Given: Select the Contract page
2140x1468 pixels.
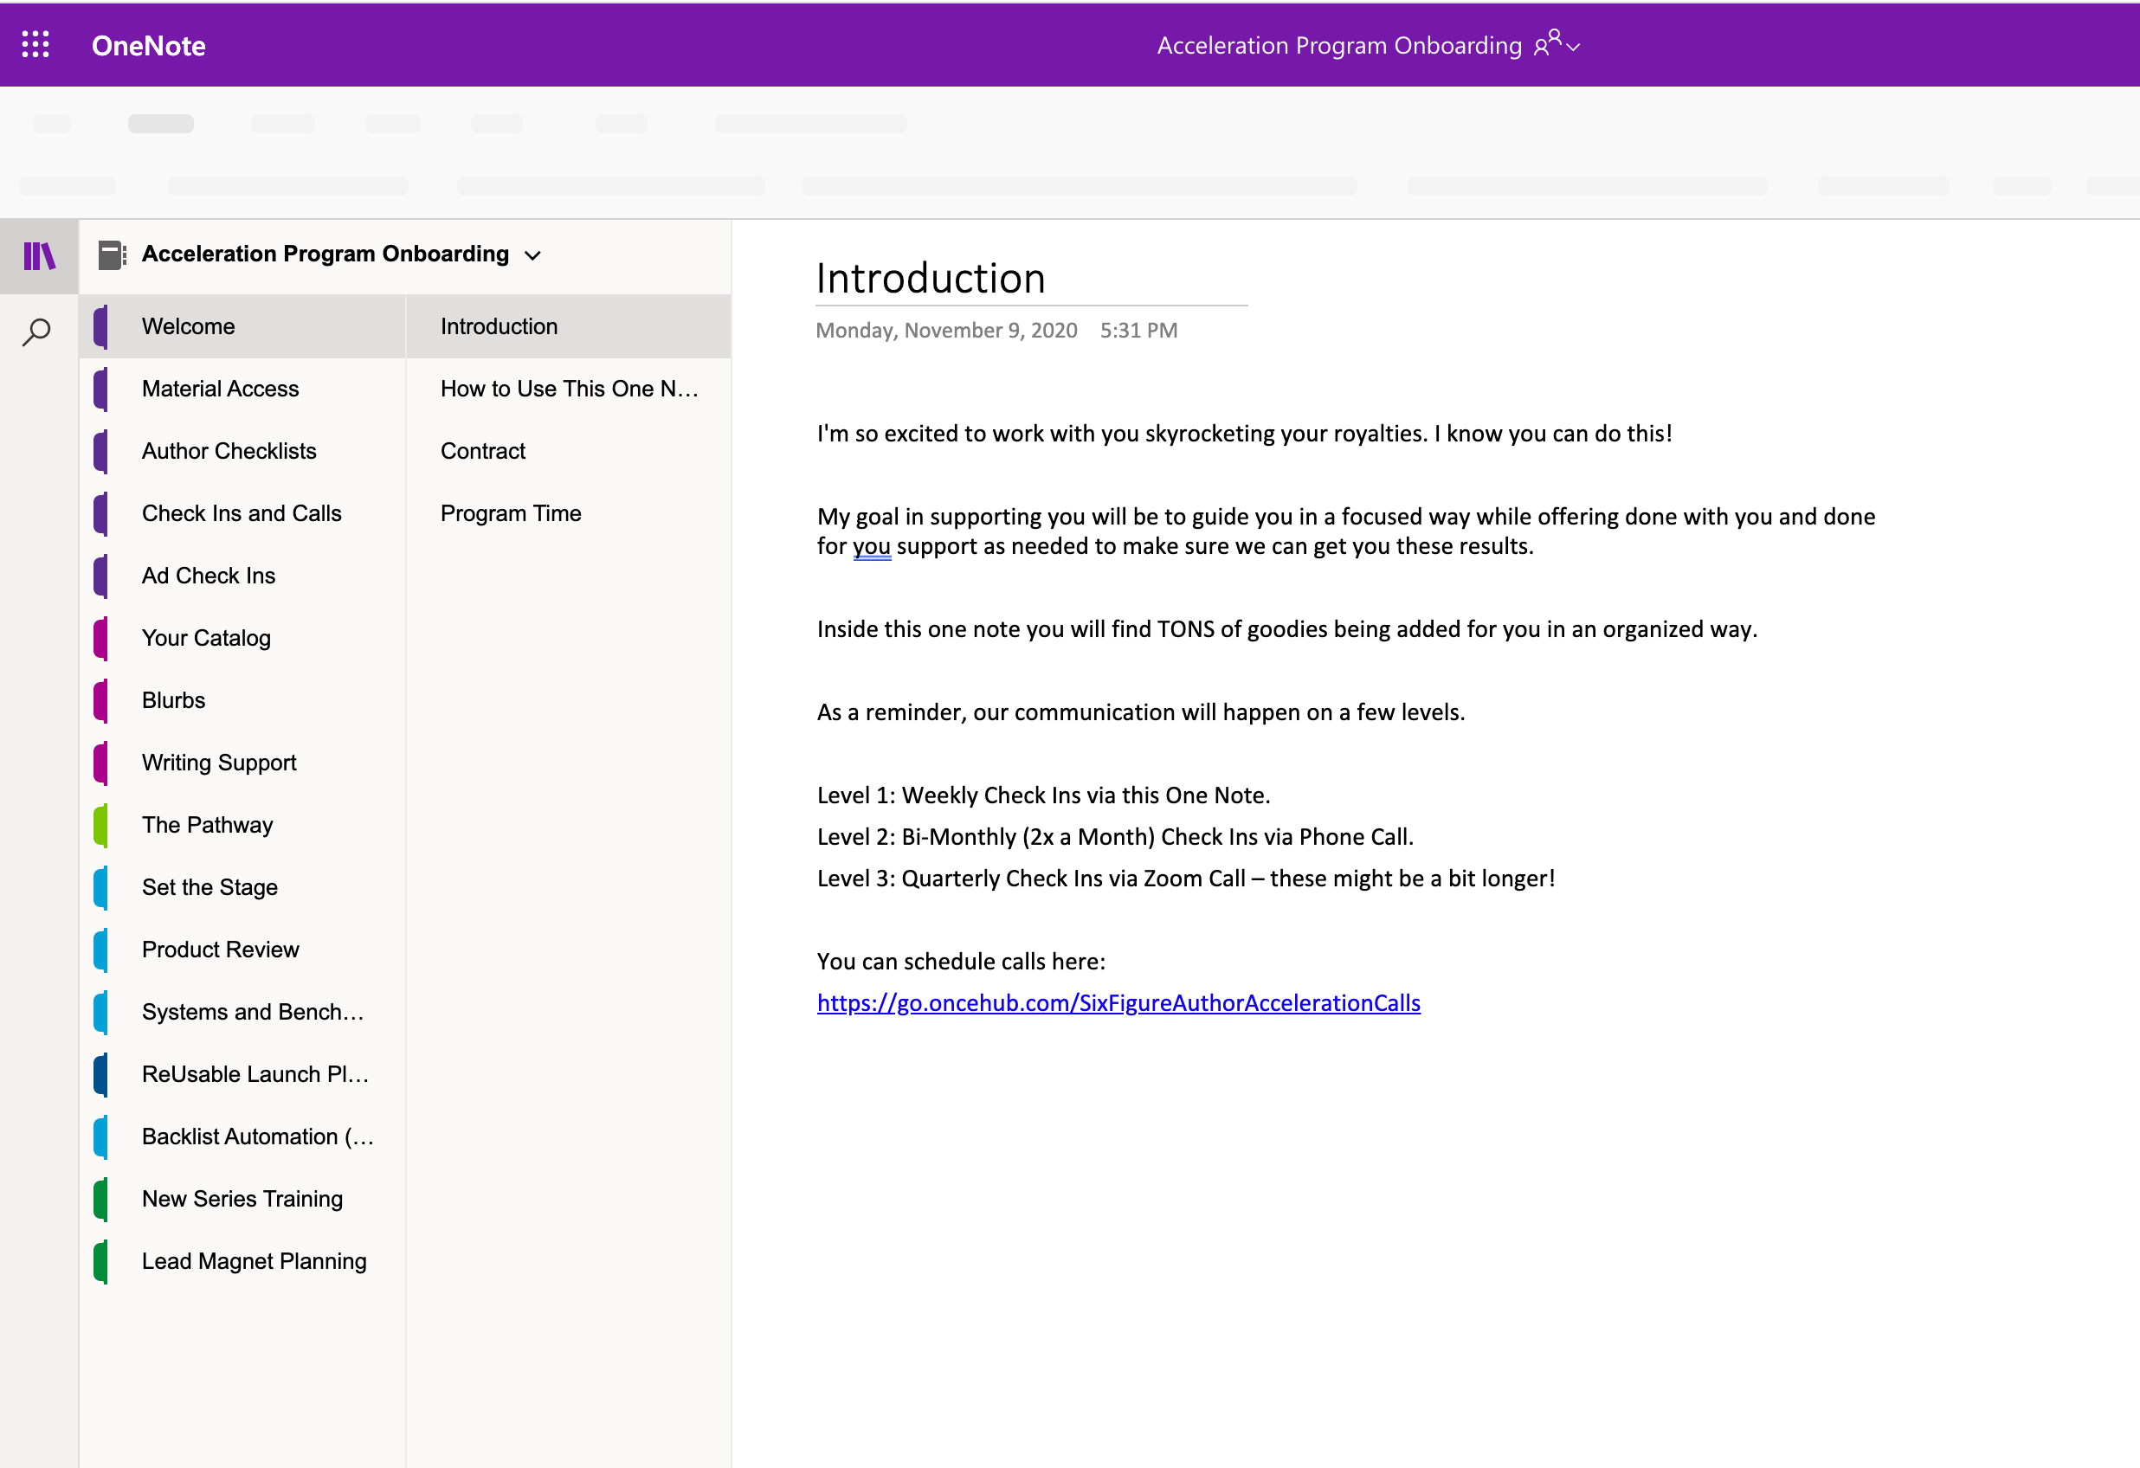Looking at the screenshot, I should tap(482, 450).
